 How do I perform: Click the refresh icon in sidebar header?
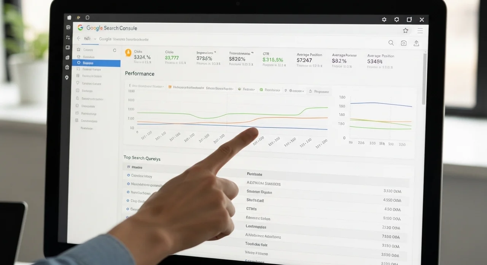click(x=115, y=50)
